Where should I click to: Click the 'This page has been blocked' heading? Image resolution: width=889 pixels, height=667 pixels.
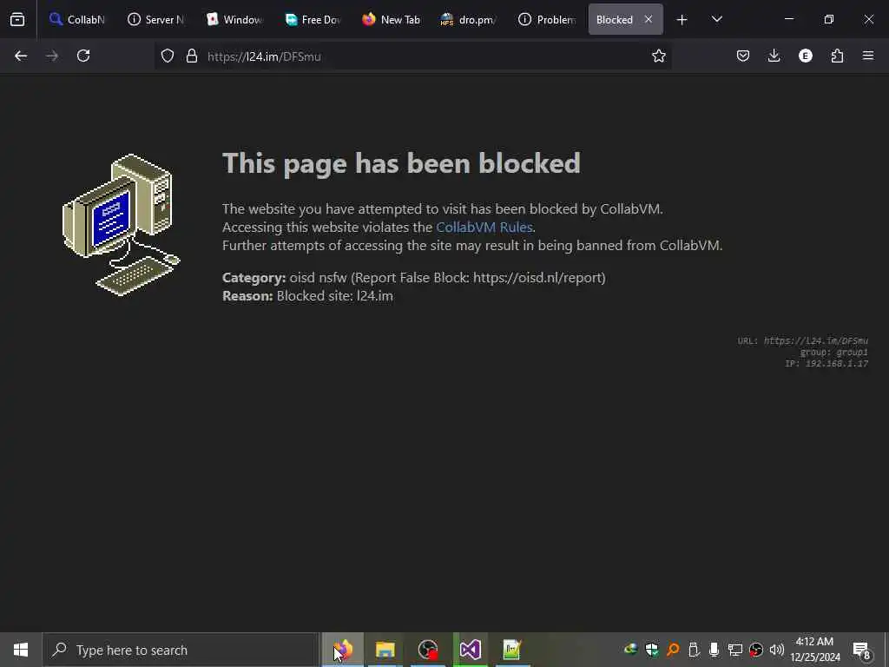(x=401, y=163)
